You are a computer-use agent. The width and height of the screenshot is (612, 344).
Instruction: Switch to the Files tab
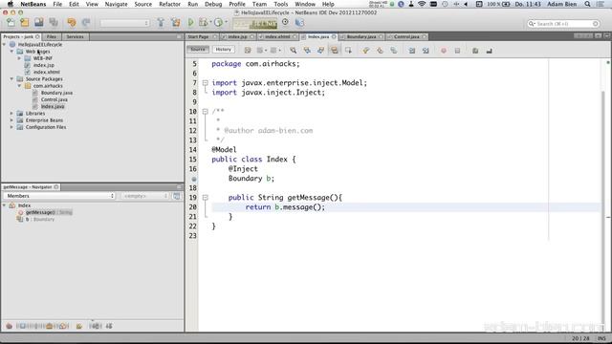click(x=51, y=36)
